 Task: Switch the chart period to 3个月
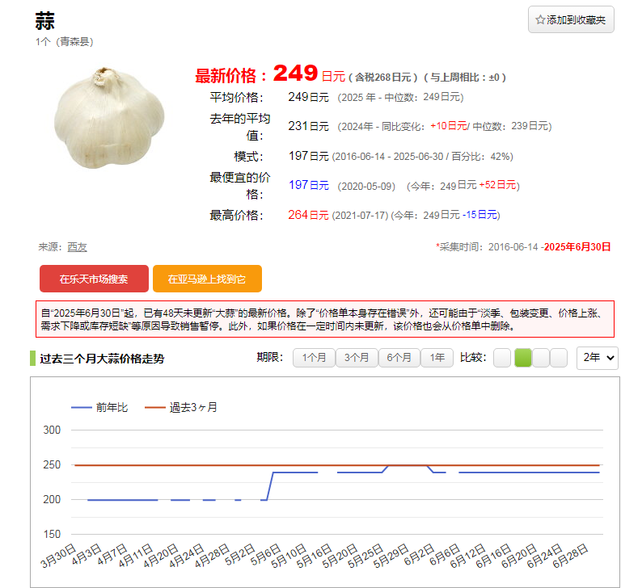357,358
